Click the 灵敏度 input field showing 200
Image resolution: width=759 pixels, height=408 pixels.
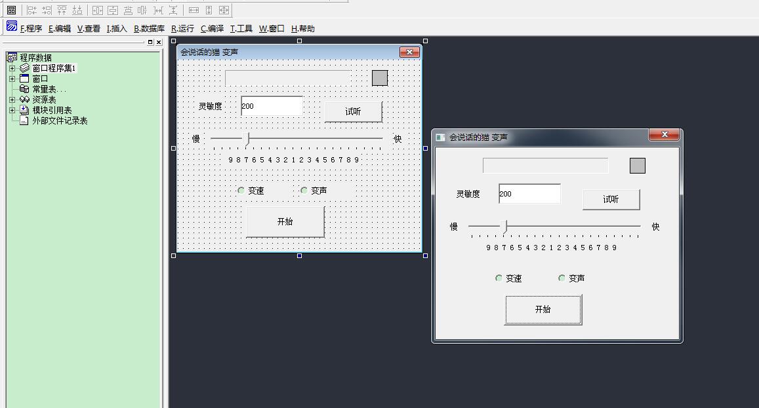tap(529, 194)
